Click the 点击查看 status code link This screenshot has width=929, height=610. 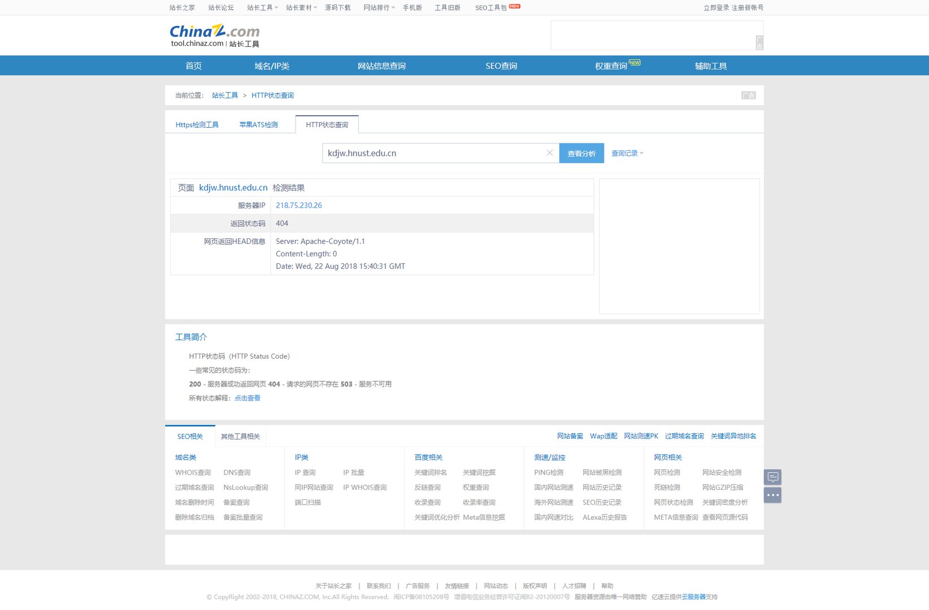click(x=248, y=398)
